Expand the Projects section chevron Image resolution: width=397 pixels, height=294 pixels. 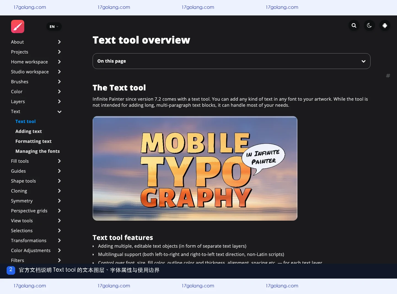point(59,52)
